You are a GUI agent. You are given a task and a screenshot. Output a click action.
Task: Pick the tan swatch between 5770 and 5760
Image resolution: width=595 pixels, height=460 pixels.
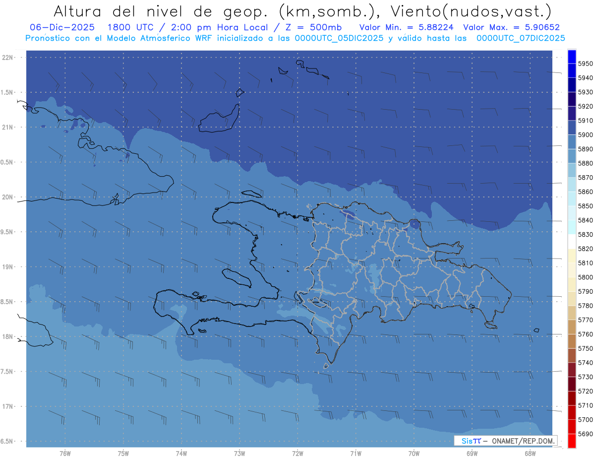click(x=571, y=327)
